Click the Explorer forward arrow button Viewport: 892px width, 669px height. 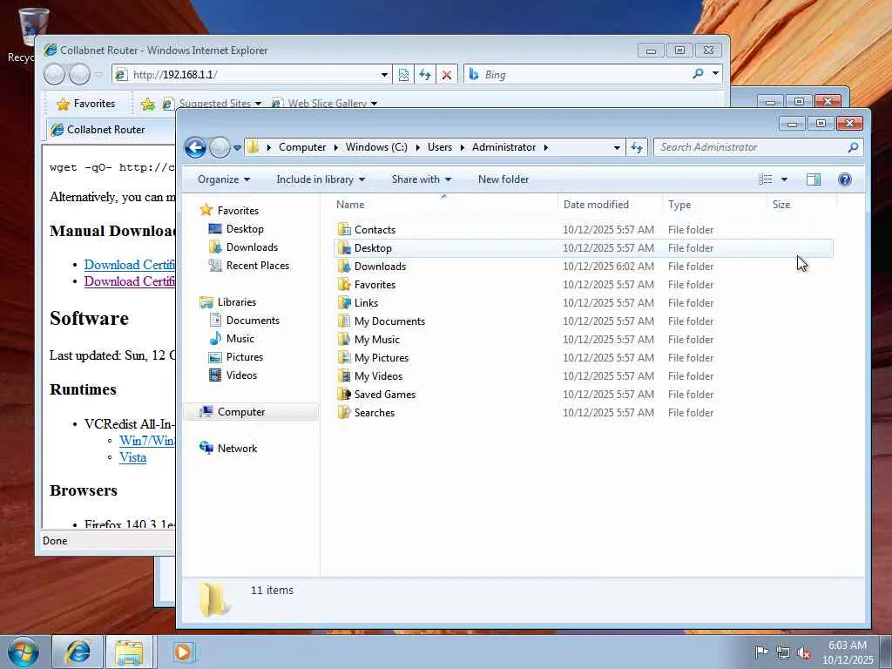click(x=220, y=147)
